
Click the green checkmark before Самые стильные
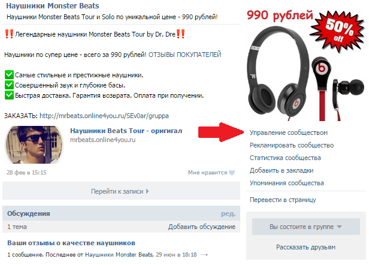click(x=9, y=75)
